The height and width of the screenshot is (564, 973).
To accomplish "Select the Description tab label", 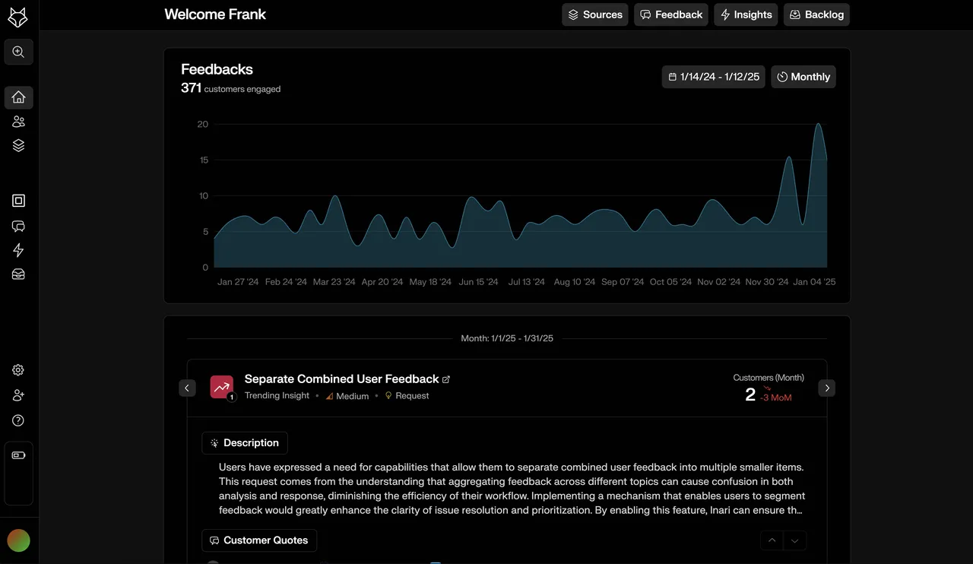I will pyautogui.click(x=245, y=443).
